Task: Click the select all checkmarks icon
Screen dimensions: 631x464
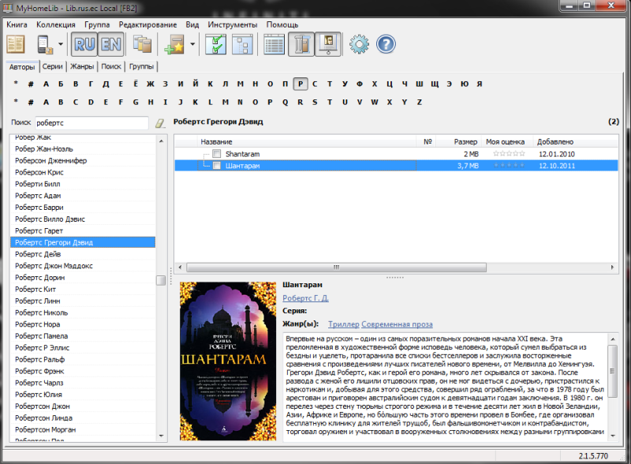Action: tap(216, 44)
